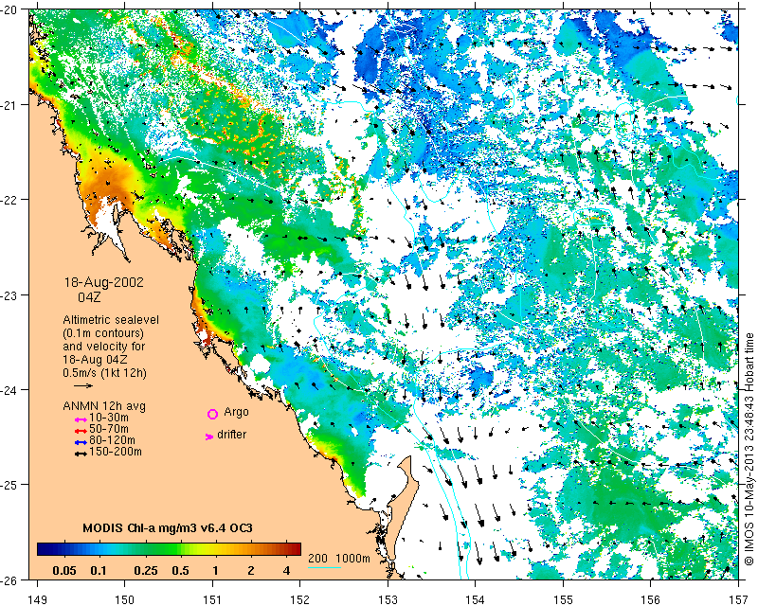Click the 150-200m depth label
758x606 pixels.
tap(116, 452)
